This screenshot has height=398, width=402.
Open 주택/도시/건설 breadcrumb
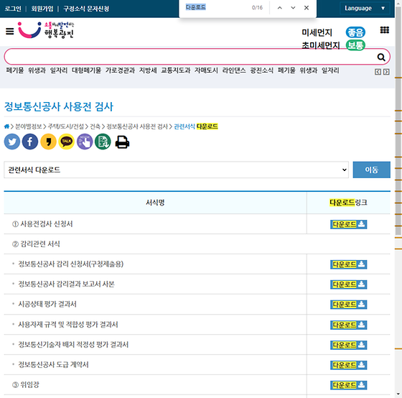66,126
